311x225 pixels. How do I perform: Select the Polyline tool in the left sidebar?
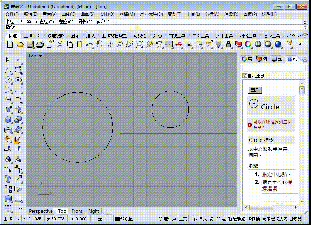[8, 70]
